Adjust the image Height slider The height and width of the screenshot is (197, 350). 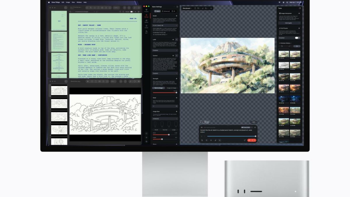(x=165, y=139)
